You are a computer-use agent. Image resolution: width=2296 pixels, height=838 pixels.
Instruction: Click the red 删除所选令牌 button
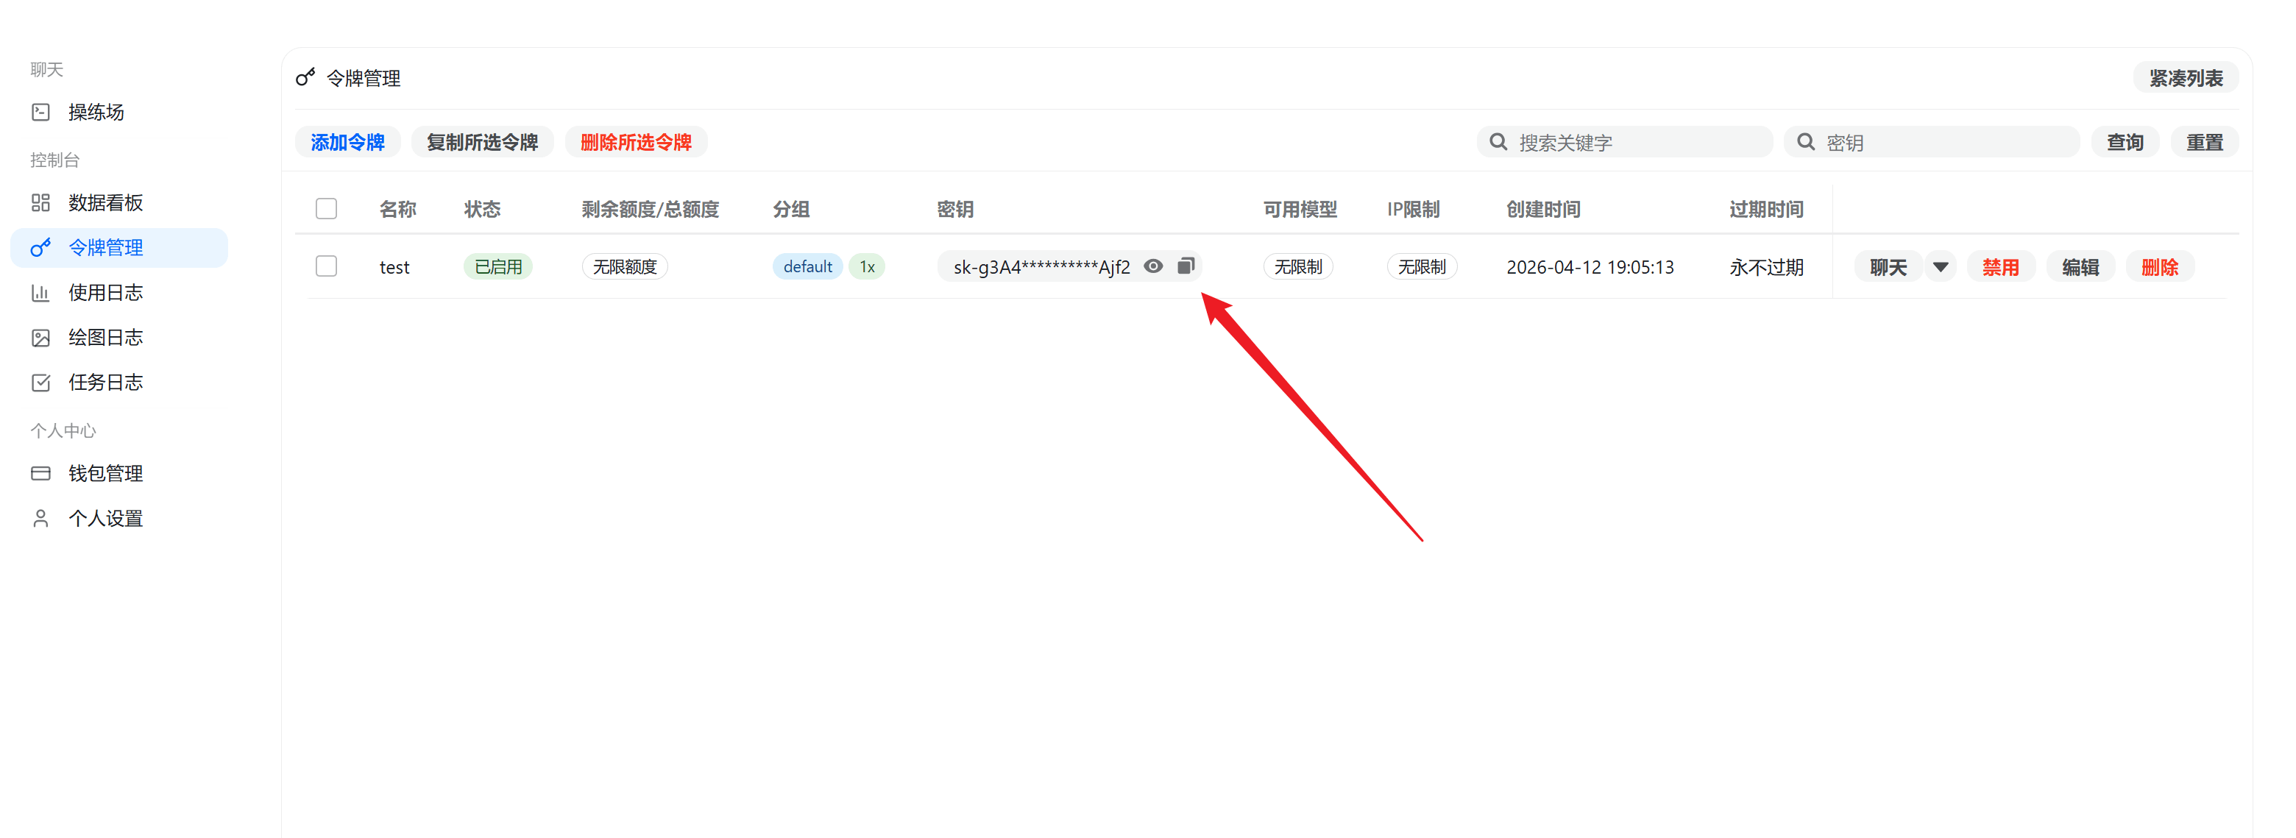[636, 143]
